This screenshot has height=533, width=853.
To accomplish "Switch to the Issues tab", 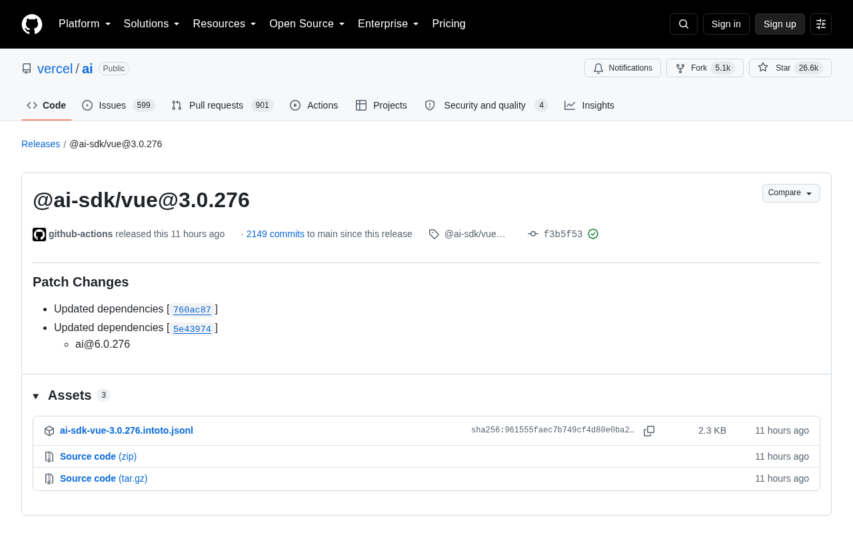I will point(119,105).
